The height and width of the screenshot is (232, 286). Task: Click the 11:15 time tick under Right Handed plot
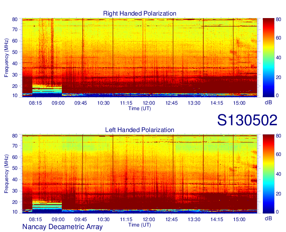point(126,103)
